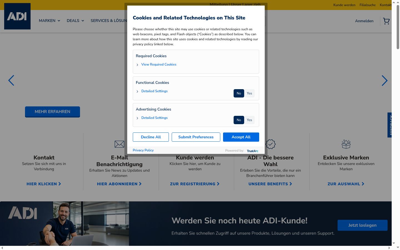
Task: Click UNSERE BENEFITS link
Action: pos(270,184)
